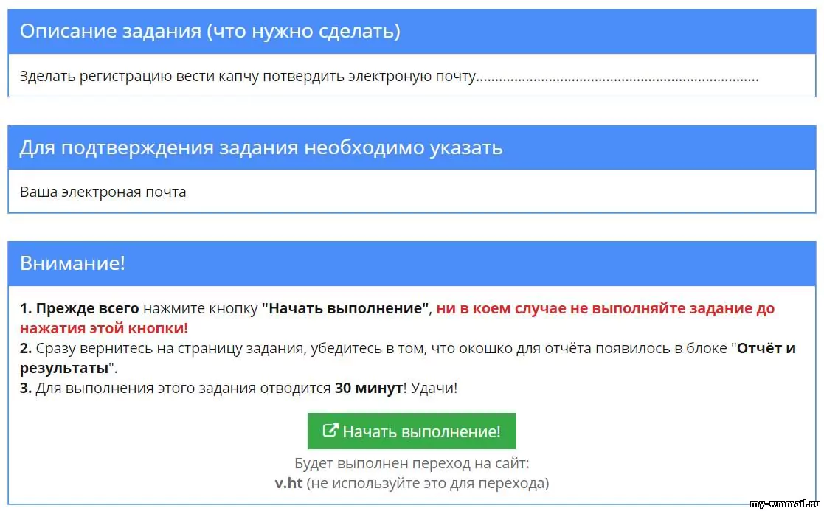Click the my-wmmail.ru watermark
The width and height of the screenshot is (824, 511).
(x=786, y=504)
